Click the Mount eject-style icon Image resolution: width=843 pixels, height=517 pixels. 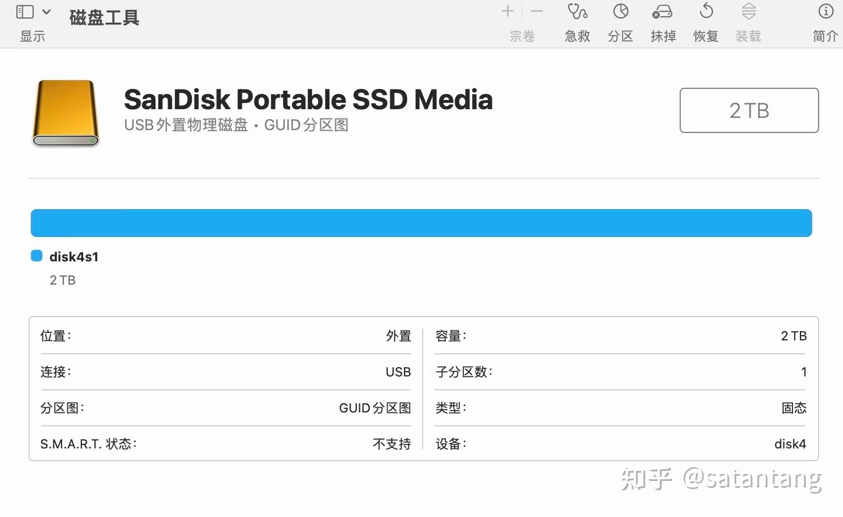point(749,11)
